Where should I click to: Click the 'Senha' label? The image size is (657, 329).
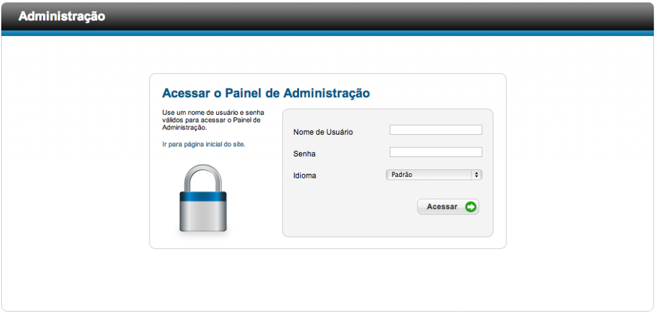tap(304, 154)
